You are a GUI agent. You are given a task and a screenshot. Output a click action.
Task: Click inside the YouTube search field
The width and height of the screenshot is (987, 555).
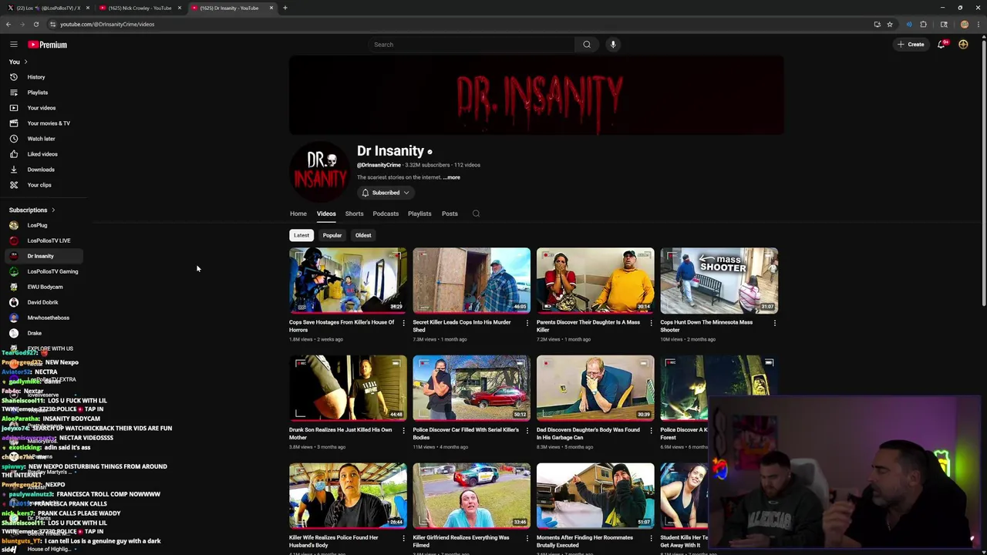coord(470,45)
